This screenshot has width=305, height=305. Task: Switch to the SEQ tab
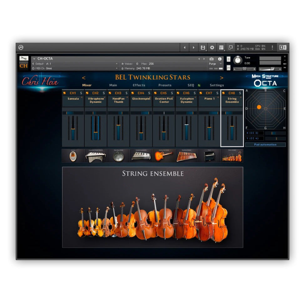click(191, 85)
